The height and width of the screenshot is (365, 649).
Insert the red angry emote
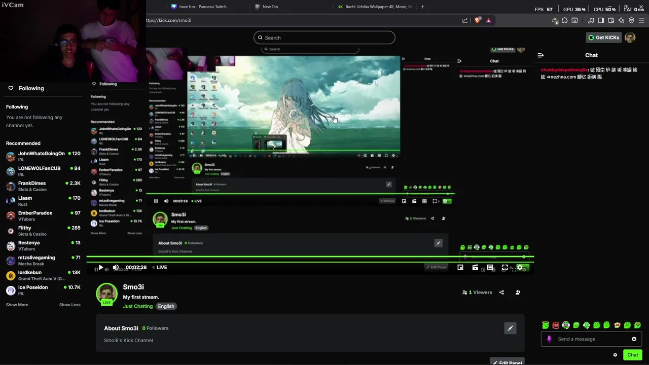coord(556,325)
